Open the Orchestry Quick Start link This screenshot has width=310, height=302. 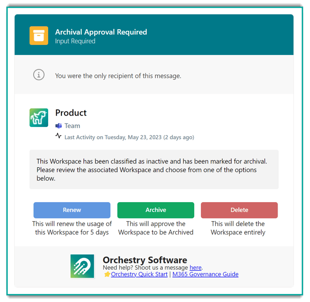[x=139, y=274]
